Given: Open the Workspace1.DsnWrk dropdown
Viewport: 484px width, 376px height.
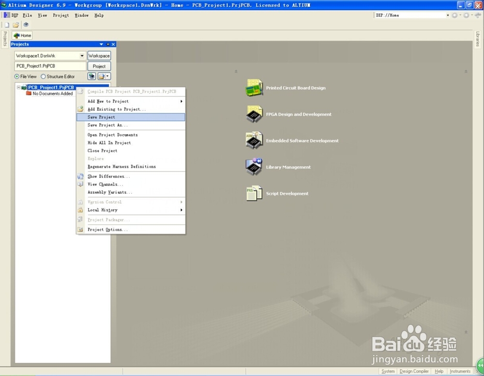Looking at the screenshot, I should pyautogui.click(x=82, y=56).
